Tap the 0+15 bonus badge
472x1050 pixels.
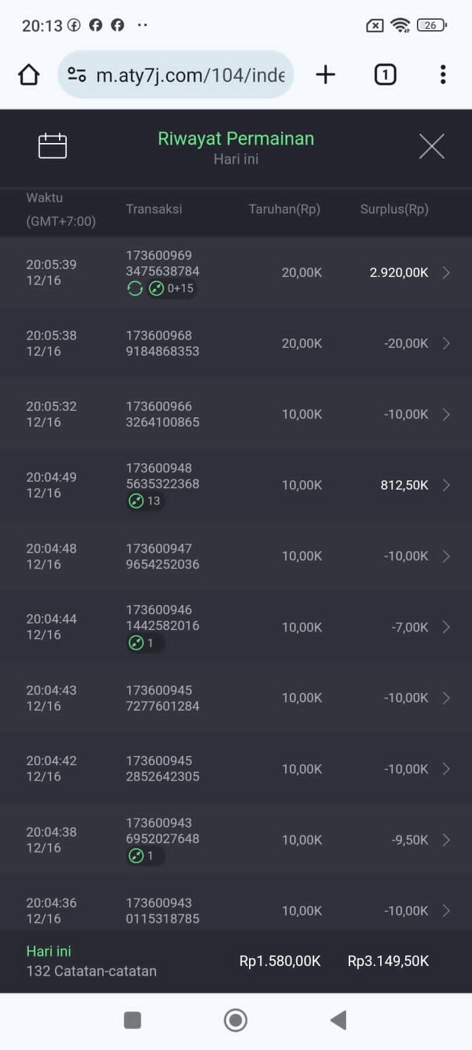[x=172, y=289]
